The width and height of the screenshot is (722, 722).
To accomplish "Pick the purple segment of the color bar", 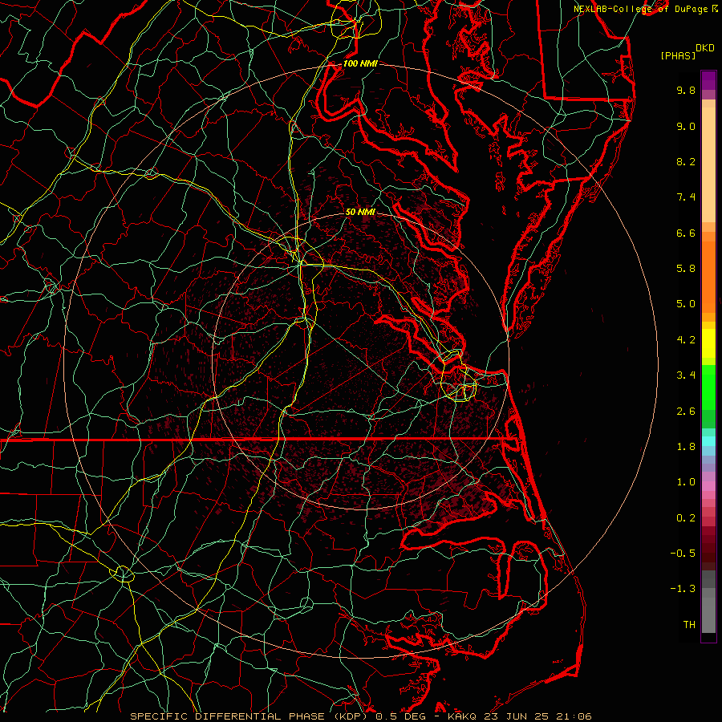I will pyautogui.click(x=708, y=80).
